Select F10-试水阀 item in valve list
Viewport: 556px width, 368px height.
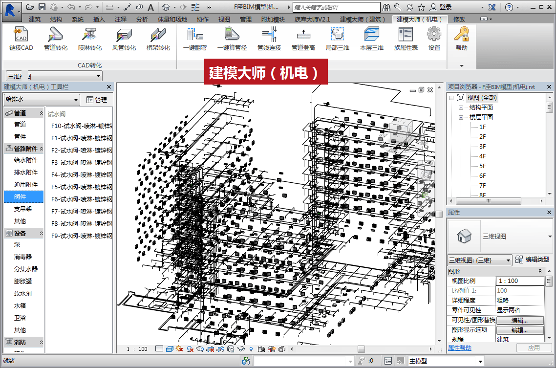pos(81,126)
